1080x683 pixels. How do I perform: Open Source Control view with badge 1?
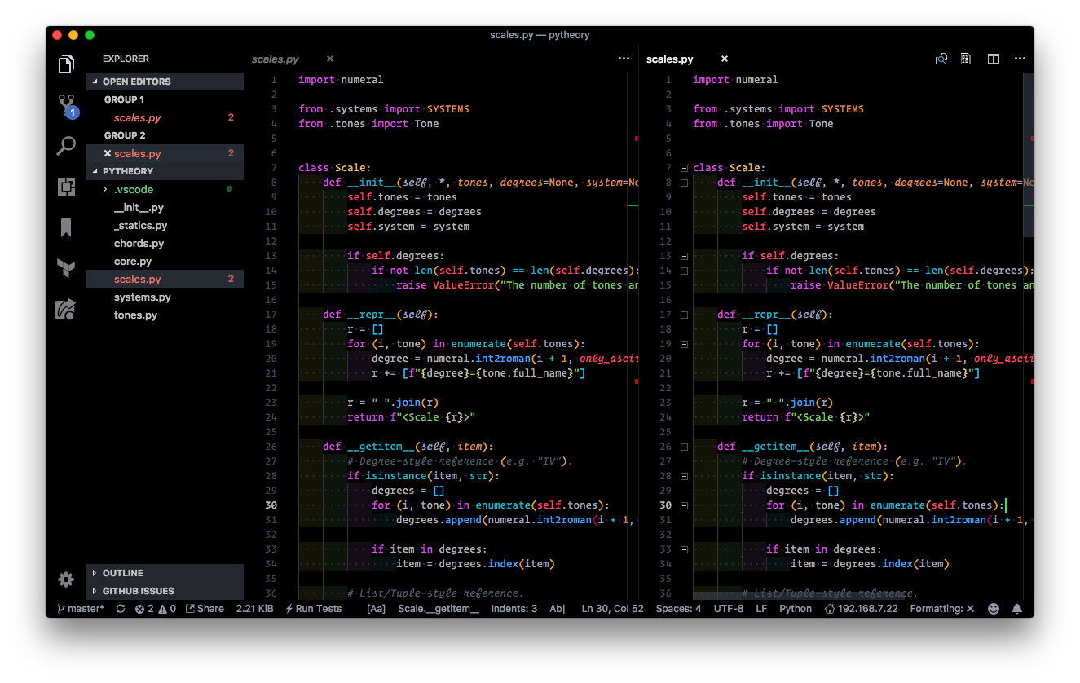(x=67, y=106)
